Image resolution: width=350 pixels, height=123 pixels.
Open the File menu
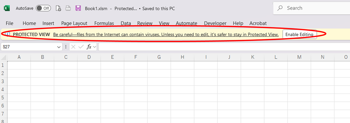[10, 23]
